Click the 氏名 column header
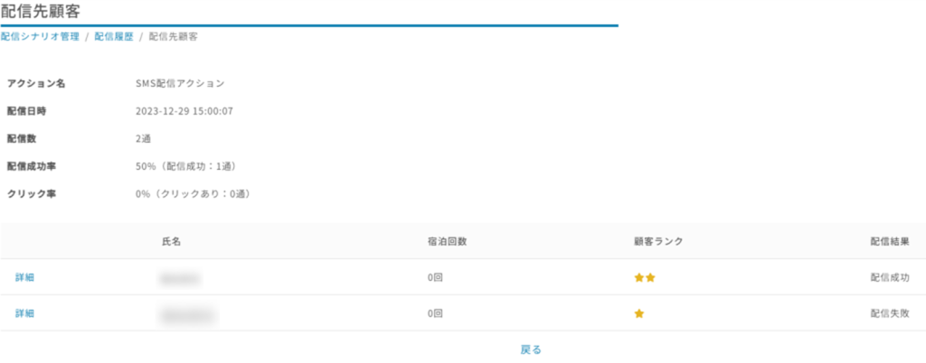Screen dimensions: 926x363 click(x=172, y=242)
